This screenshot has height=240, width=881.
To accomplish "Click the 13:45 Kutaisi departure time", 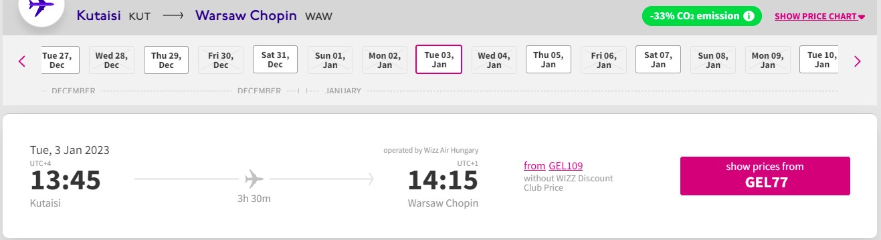I will [x=66, y=180].
